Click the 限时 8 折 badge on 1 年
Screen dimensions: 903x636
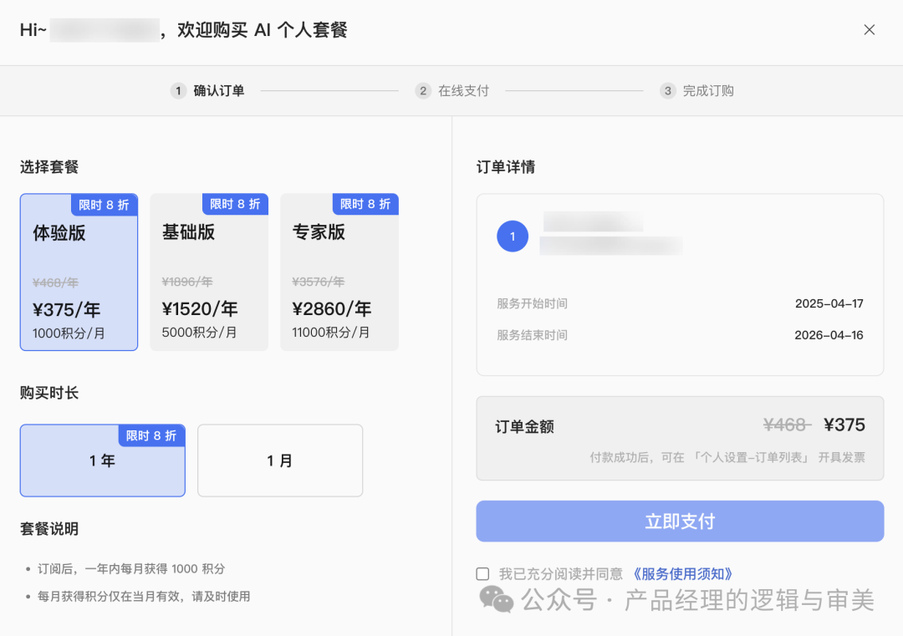point(151,435)
